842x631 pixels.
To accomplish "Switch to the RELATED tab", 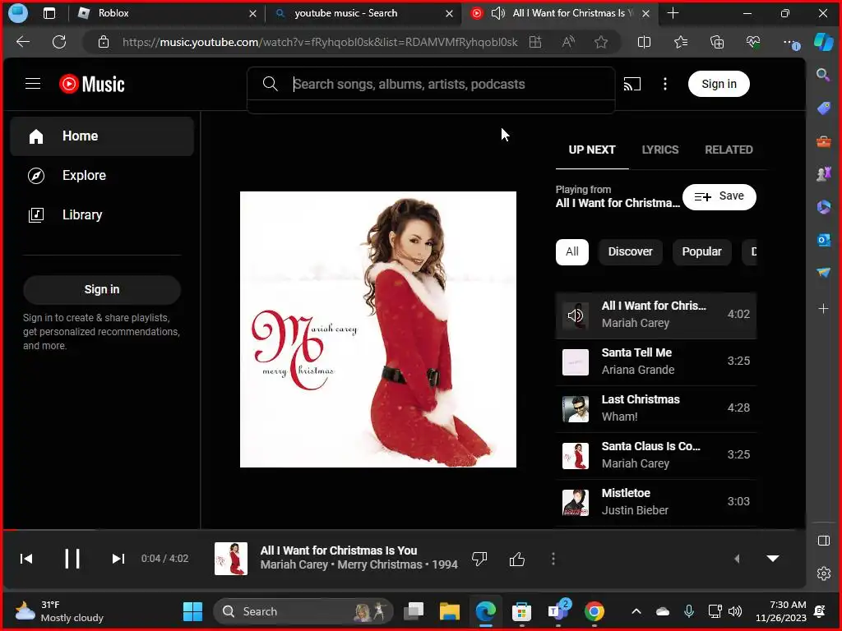I will 729,150.
